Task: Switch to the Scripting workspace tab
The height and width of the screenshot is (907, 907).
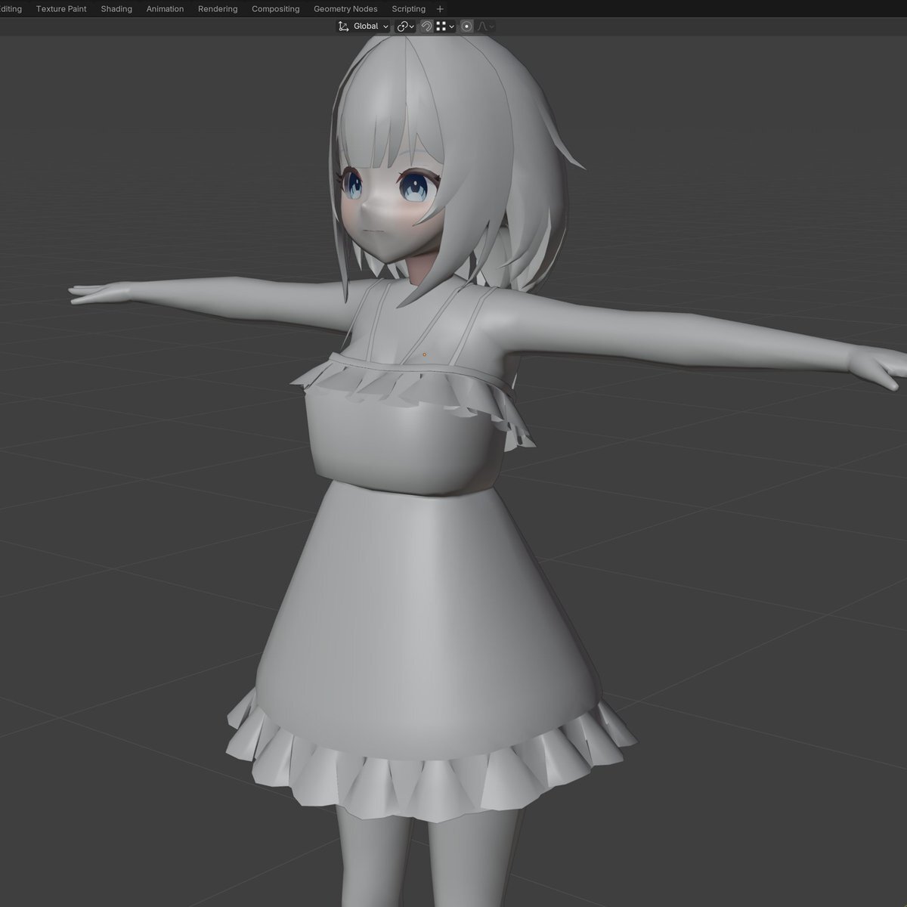Action: pyautogui.click(x=408, y=9)
